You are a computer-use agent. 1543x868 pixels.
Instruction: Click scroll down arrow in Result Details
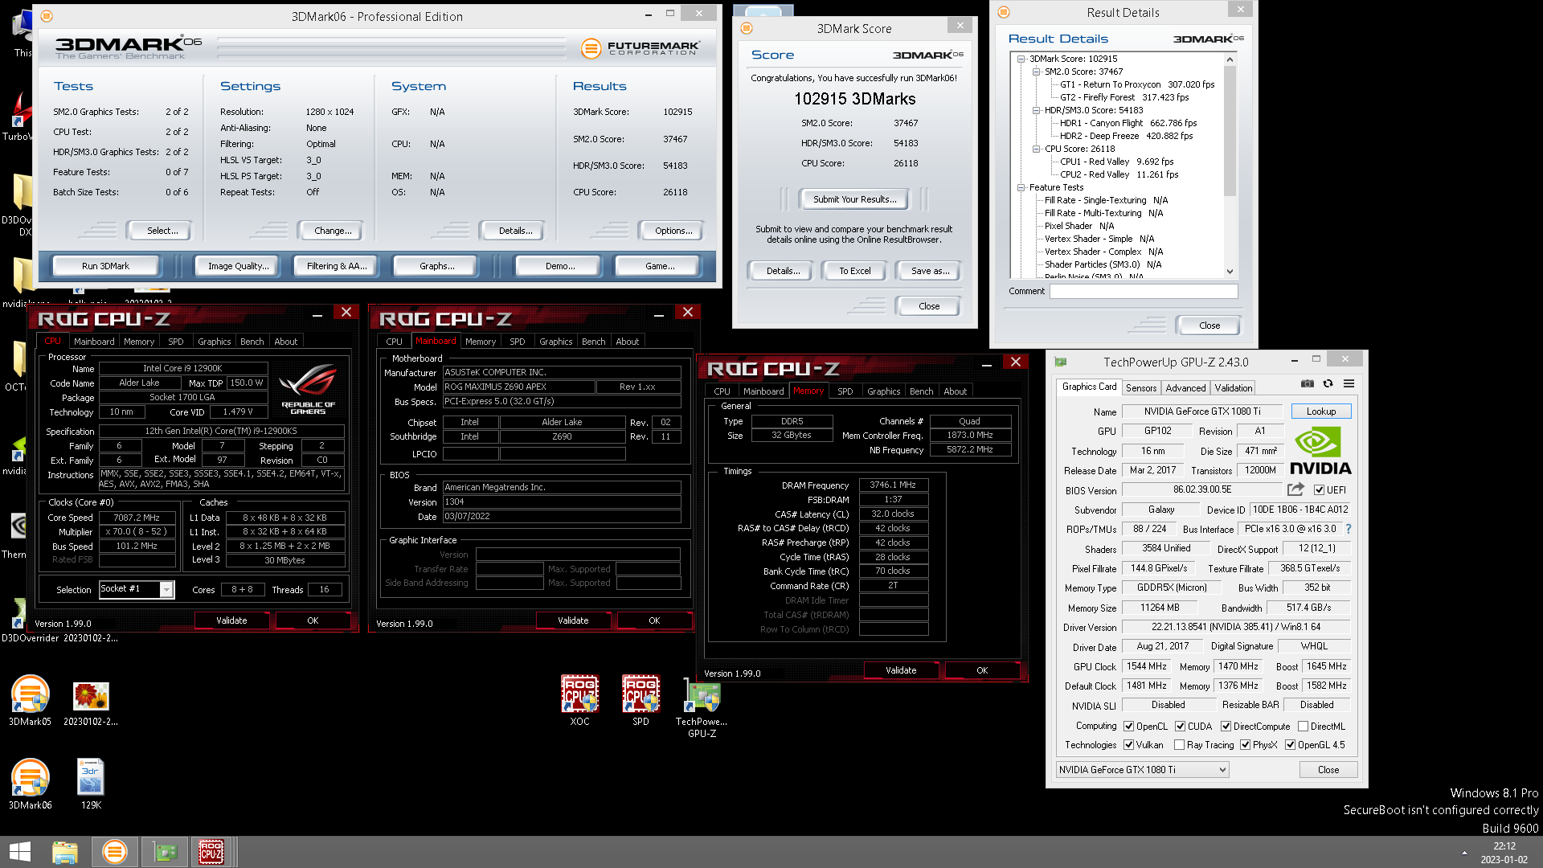(1230, 272)
